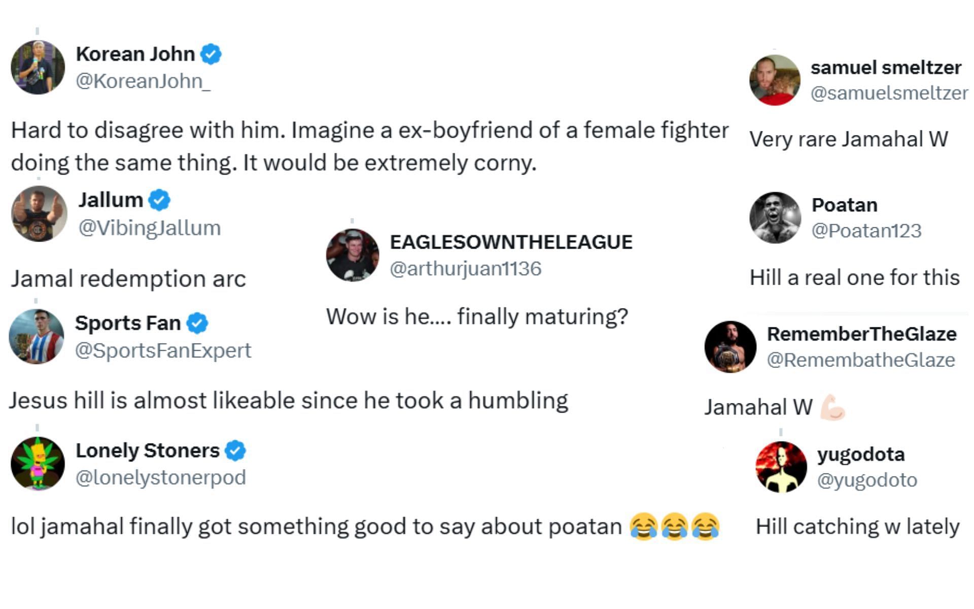974x609 pixels.
Task: Open the @KoreanJohn_ handle link
Action: [x=143, y=81]
